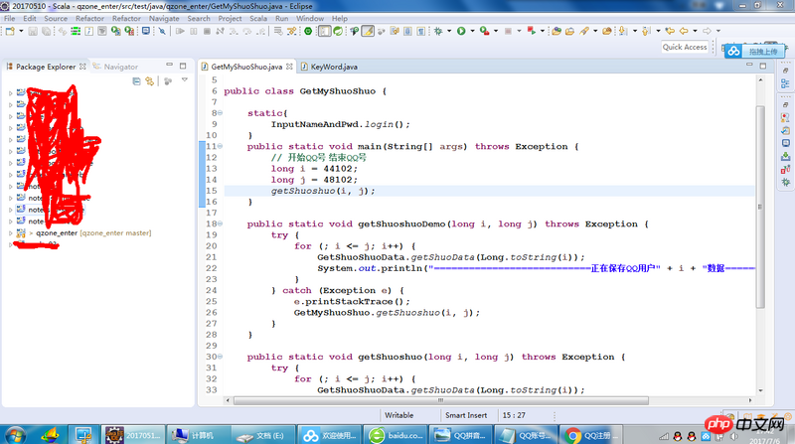
Task: Click the Terminate debug square icon
Action: (x=207, y=31)
